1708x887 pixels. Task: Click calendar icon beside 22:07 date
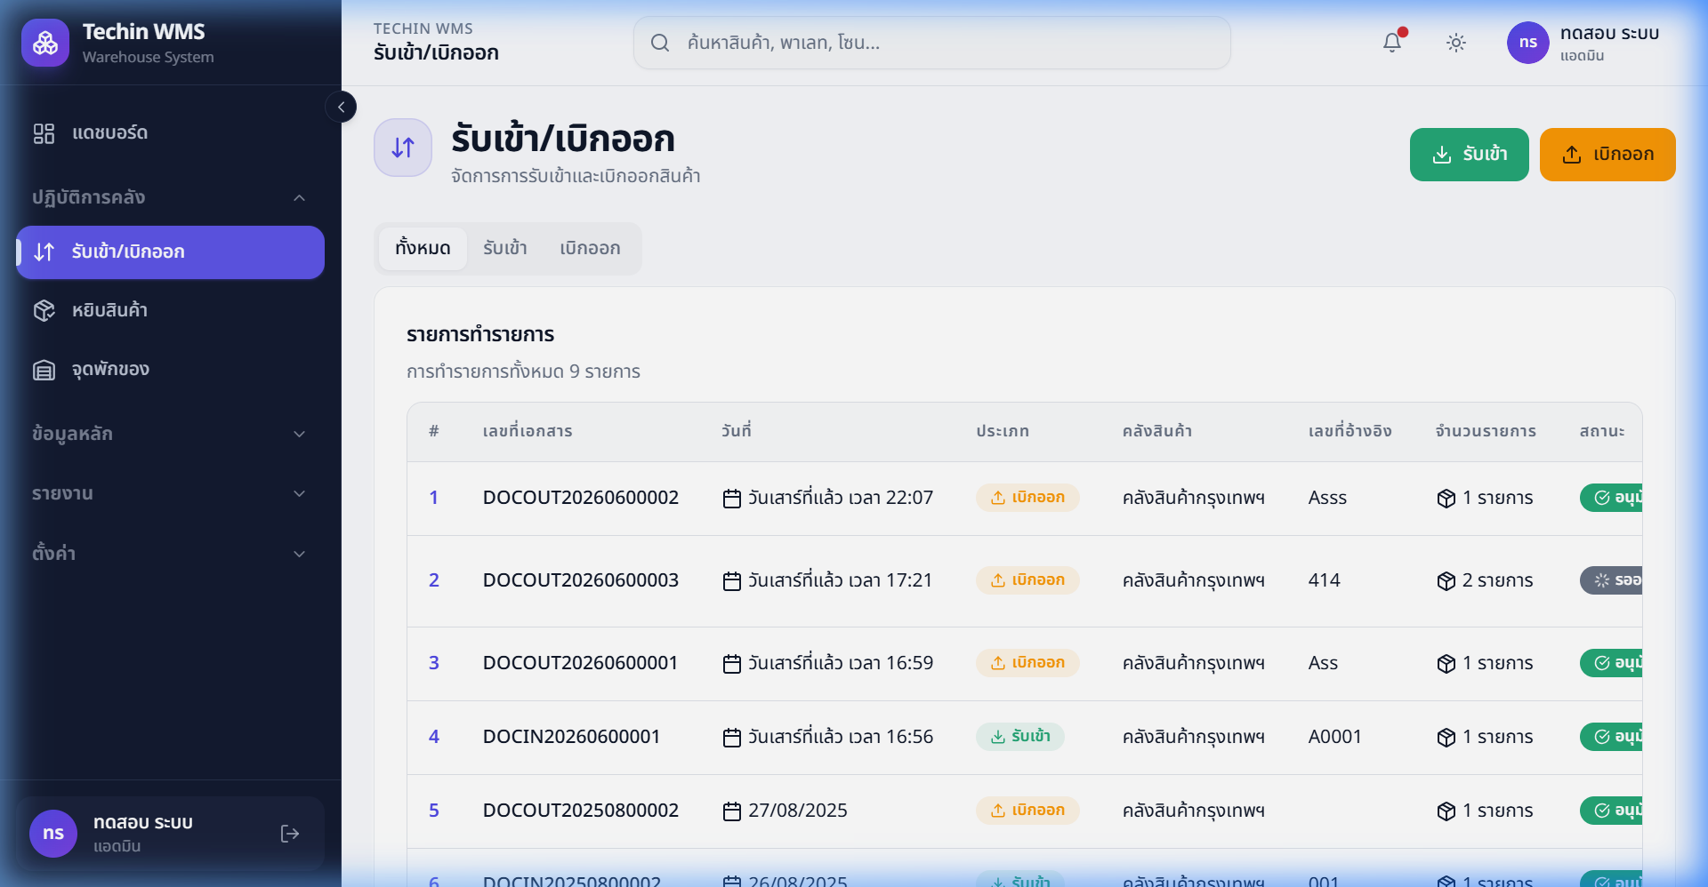pos(732,499)
